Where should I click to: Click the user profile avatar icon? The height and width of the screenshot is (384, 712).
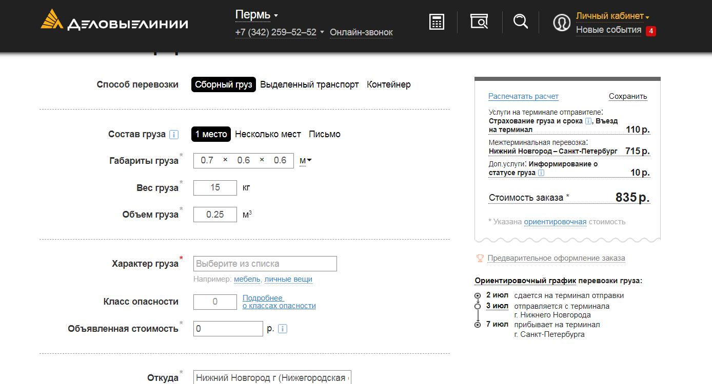(x=562, y=23)
